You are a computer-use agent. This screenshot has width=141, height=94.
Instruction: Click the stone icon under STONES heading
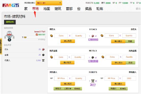[x=93, y=36]
